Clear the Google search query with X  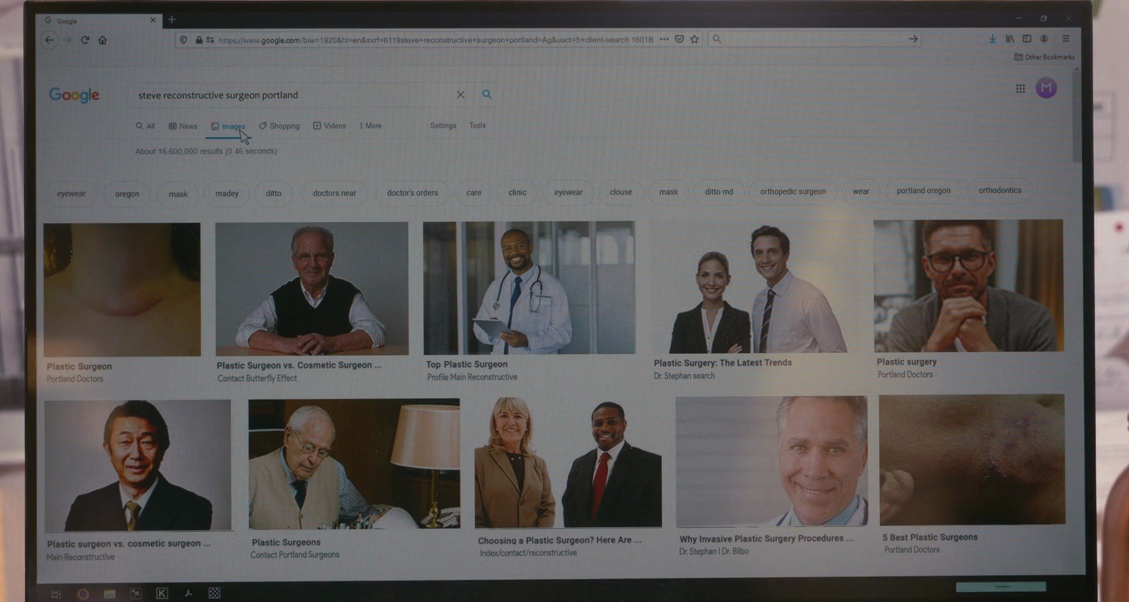pyautogui.click(x=460, y=95)
